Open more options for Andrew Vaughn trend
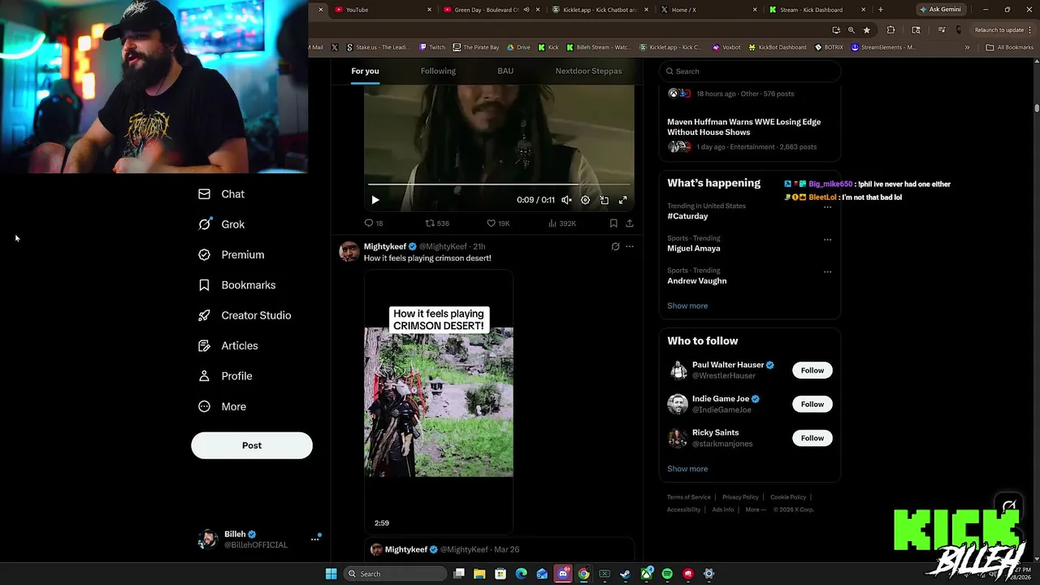The image size is (1040, 585). pos(827,272)
